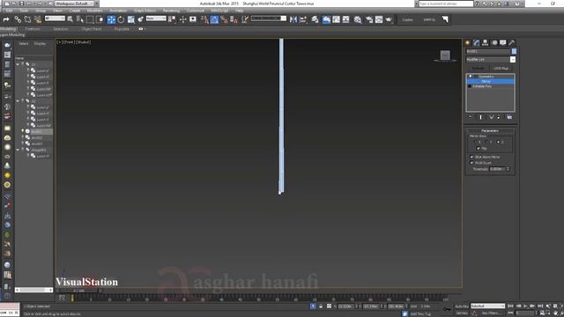Activate the Select Object tool
564x317 pixels.
pyautogui.click(x=70, y=19)
